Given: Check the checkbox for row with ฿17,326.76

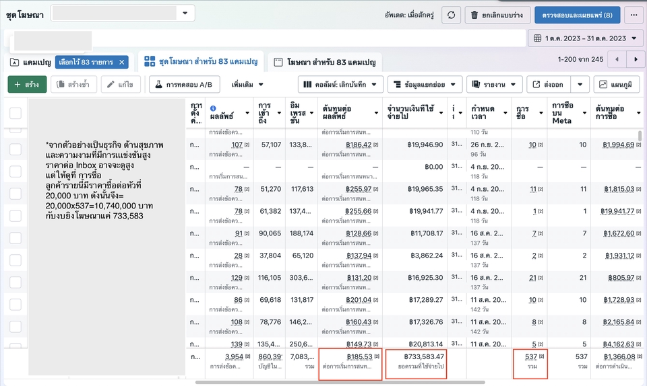Looking at the screenshot, I should [16, 327].
